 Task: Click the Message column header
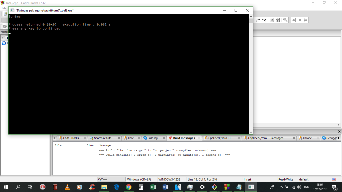[x=177, y=145]
